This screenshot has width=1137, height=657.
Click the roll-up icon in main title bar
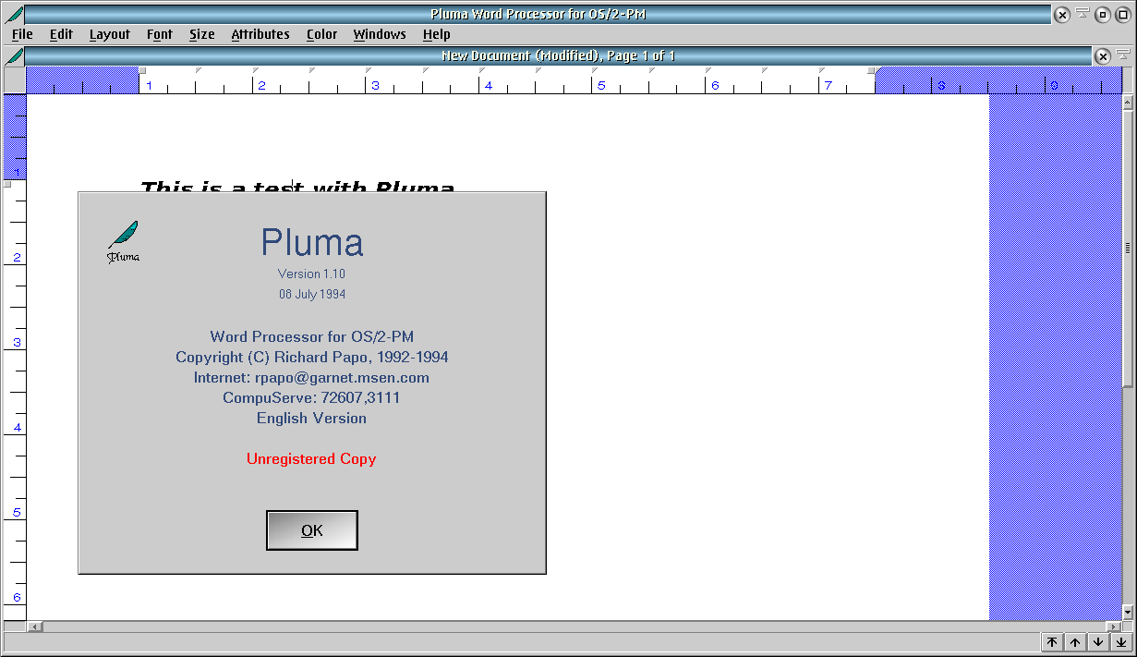point(1082,14)
